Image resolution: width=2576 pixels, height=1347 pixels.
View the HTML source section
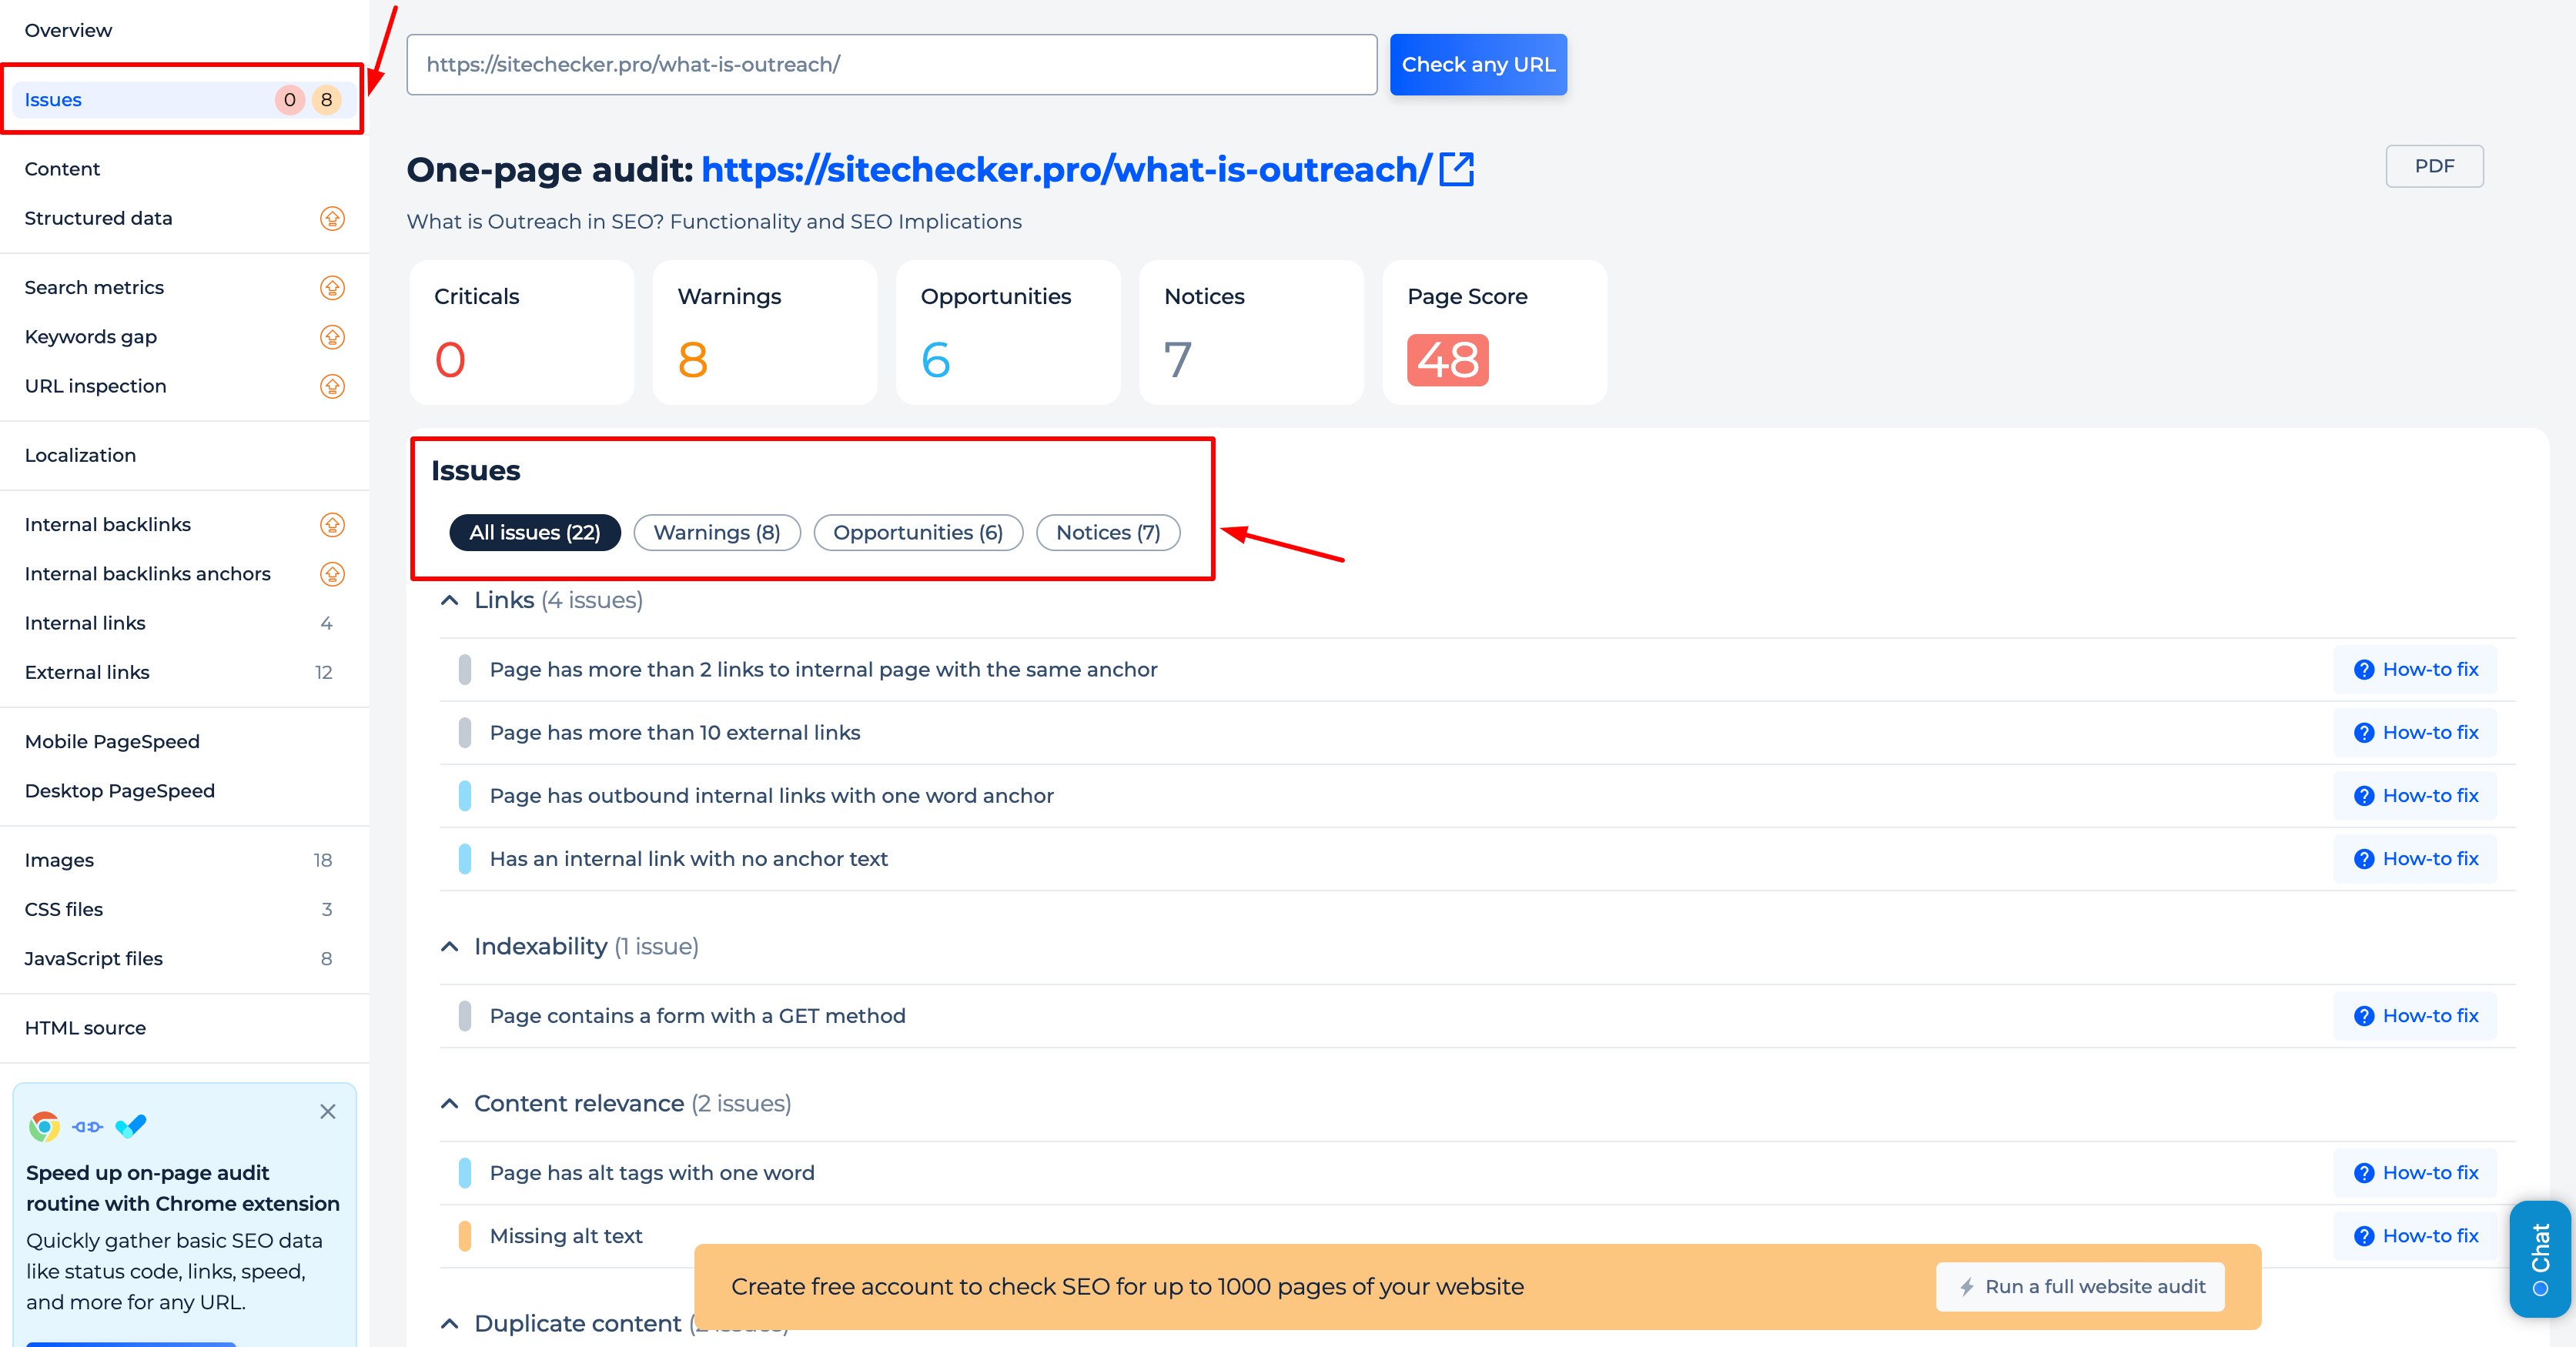[x=85, y=1028]
